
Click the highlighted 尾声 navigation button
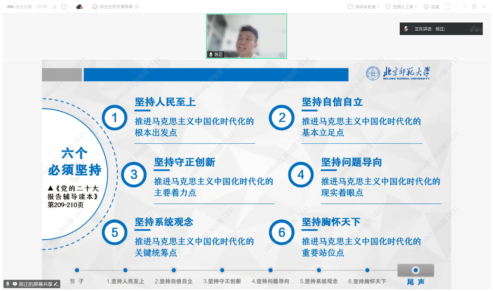point(415,270)
